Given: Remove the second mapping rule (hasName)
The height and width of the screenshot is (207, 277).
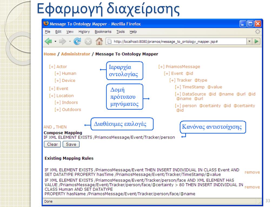Looking at the screenshot, I should [x=252, y=187].
